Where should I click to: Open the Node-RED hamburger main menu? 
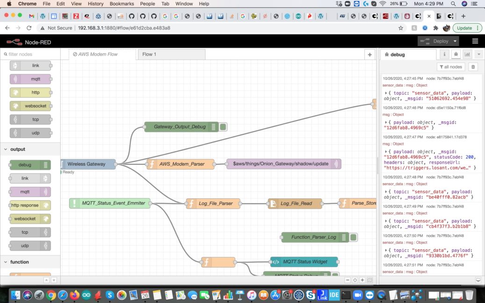click(x=475, y=41)
